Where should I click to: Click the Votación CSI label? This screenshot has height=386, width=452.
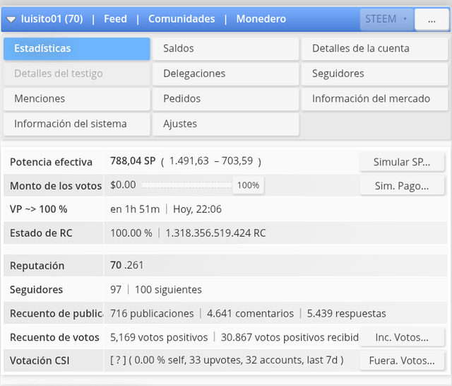tap(40, 361)
